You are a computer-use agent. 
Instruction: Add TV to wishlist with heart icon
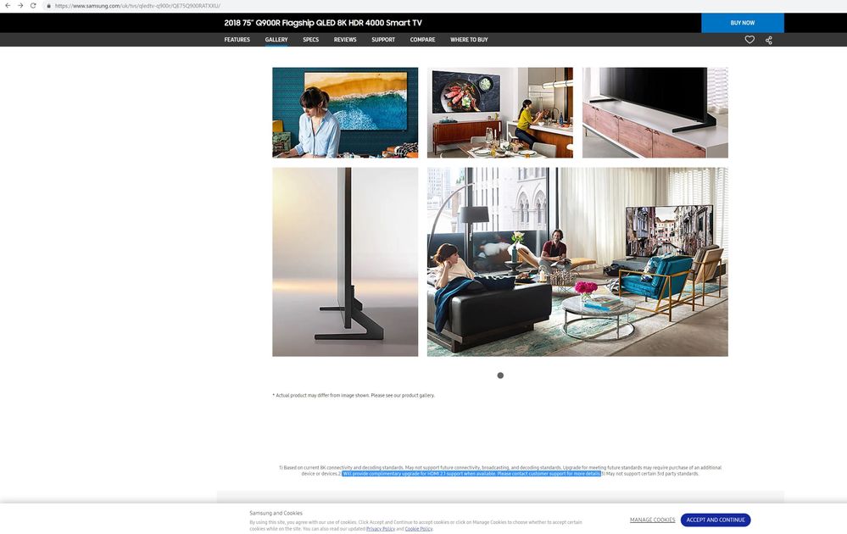(x=749, y=40)
